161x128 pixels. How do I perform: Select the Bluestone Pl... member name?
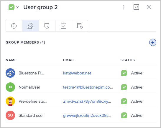click(x=31, y=73)
